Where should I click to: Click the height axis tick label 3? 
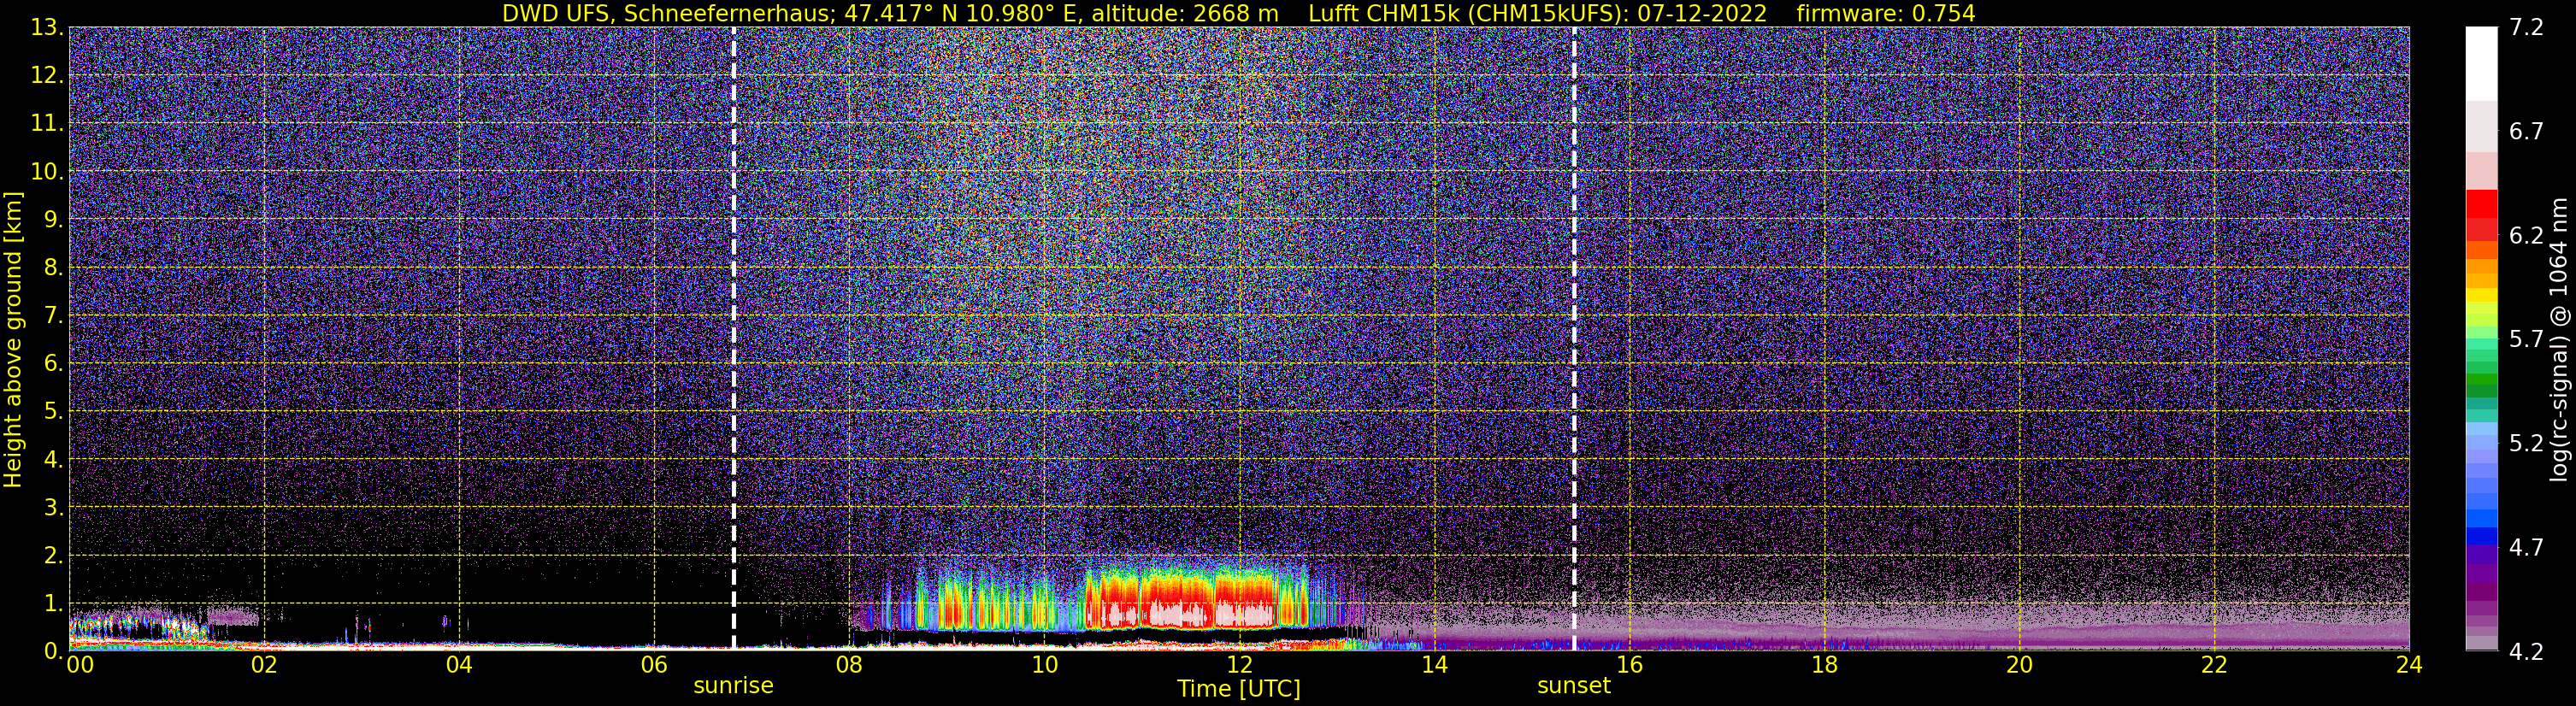click(x=53, y=507)
